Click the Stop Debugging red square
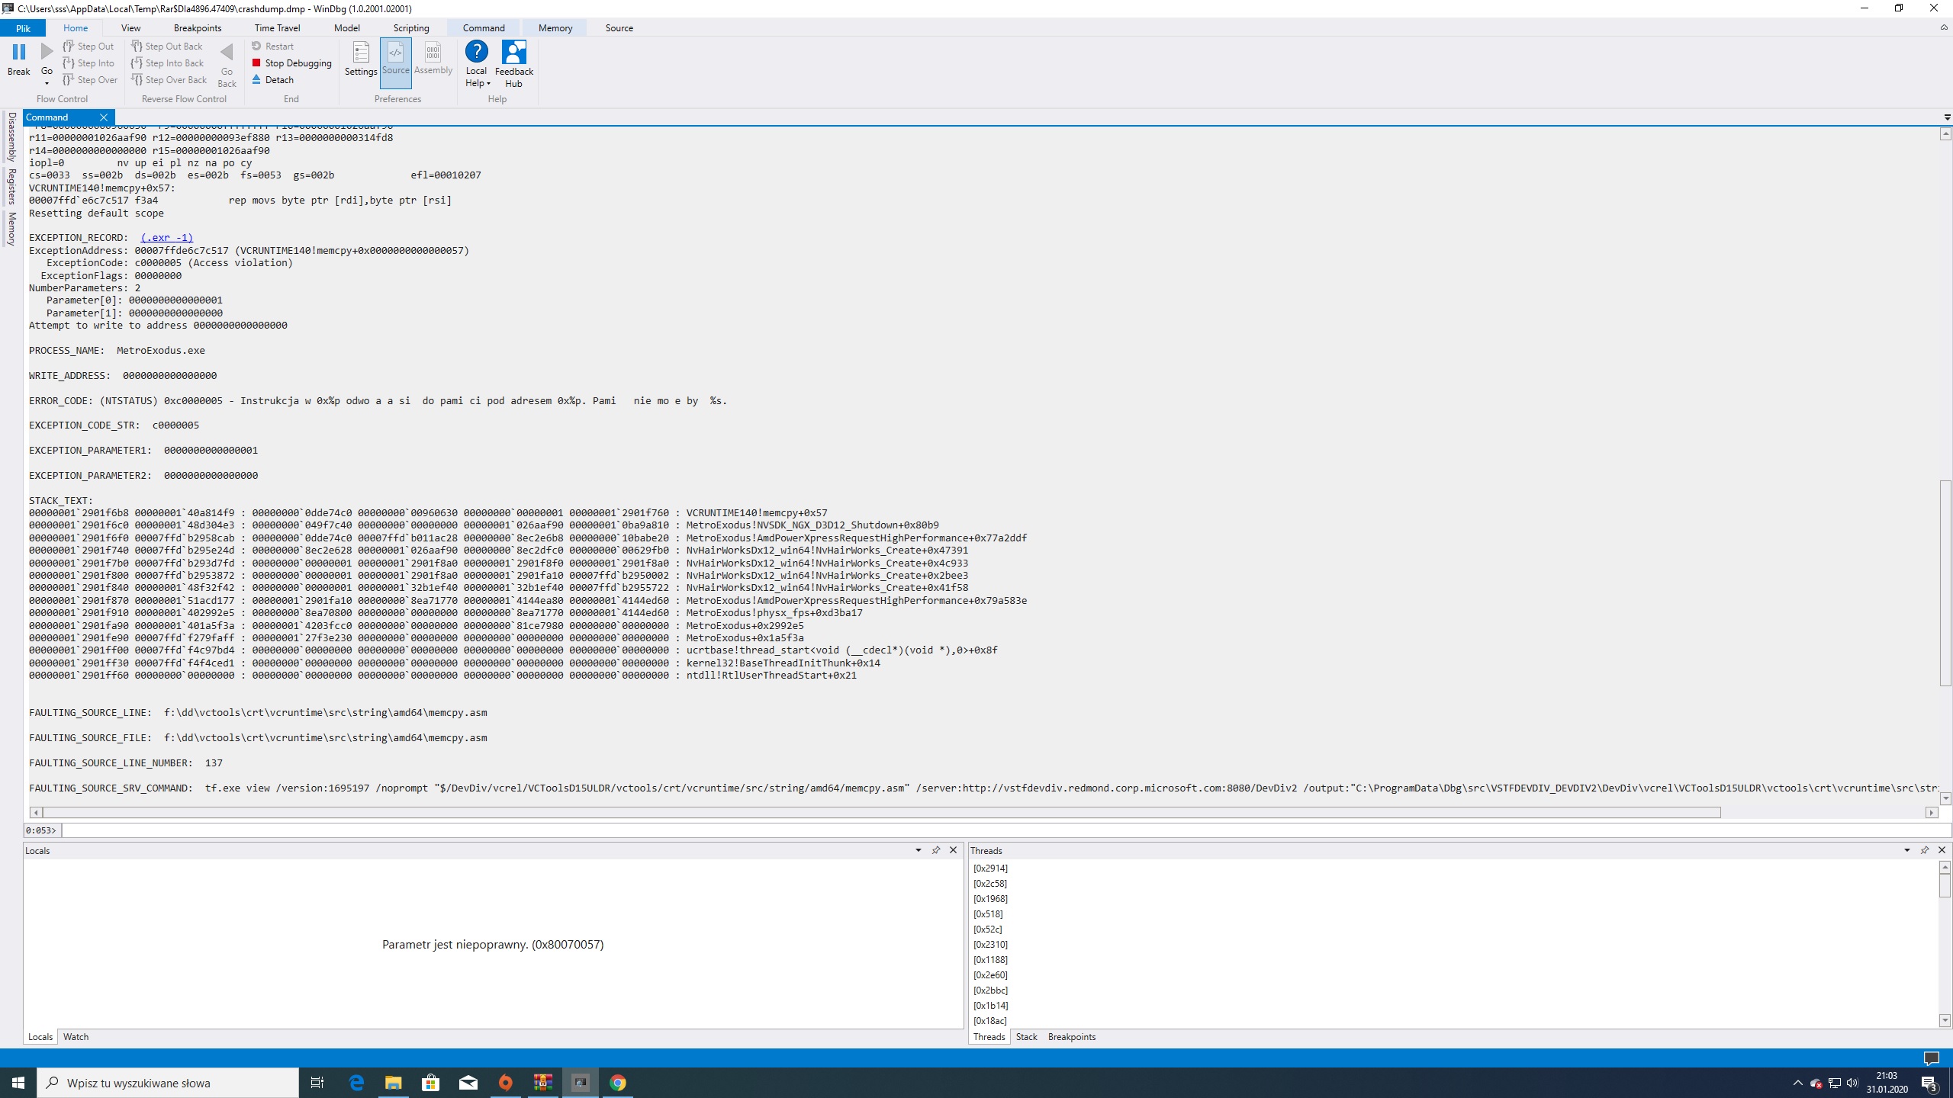The height and width of the screenshot is (1098, 1953). (x=256, y=63)
